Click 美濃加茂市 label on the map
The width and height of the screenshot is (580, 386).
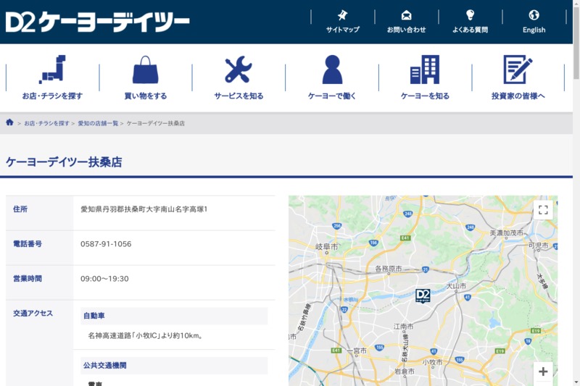tap(506, 232)
